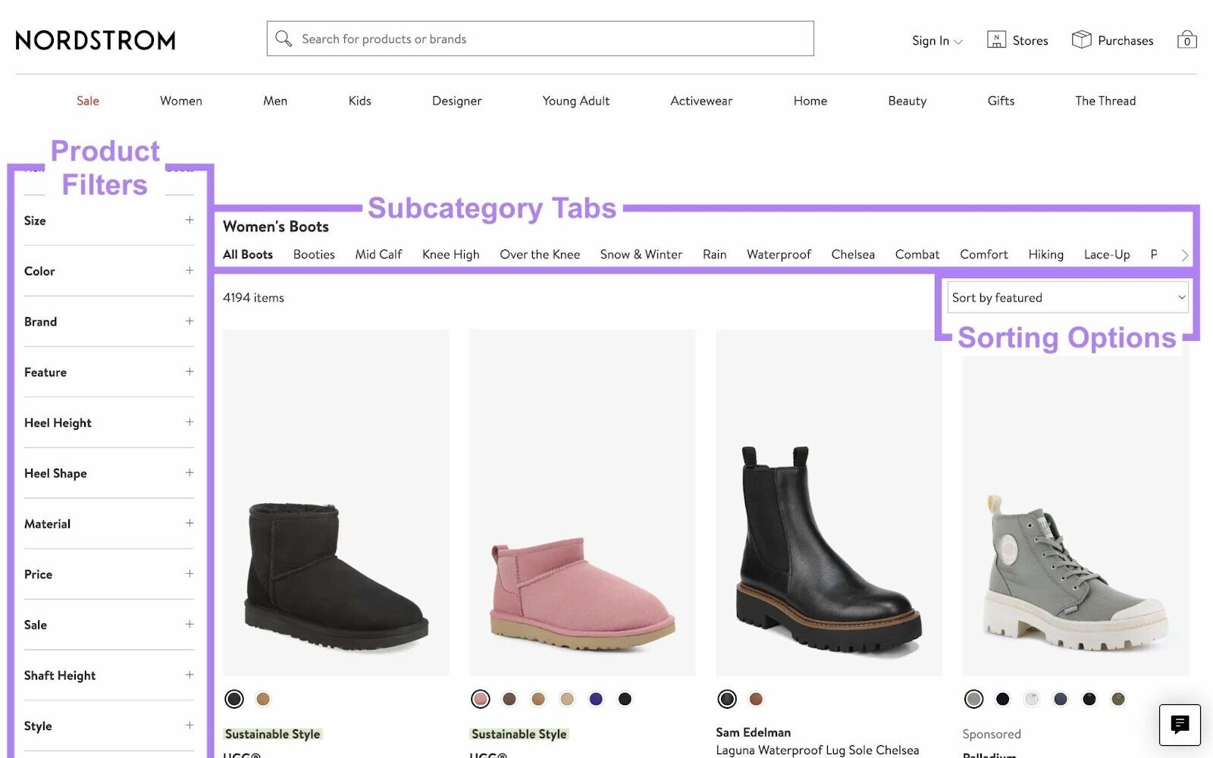This screenshot has height=758, width=1213.
Task: Open the Stores icon in the header
Action: click(x=995, y=39)
